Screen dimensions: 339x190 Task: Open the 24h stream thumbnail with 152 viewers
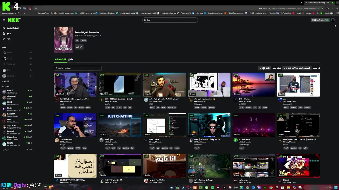click(x=120, y=84)
